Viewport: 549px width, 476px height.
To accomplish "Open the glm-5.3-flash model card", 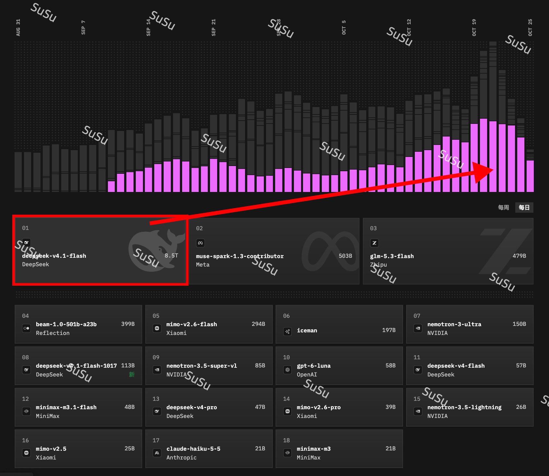I will 448,251.
